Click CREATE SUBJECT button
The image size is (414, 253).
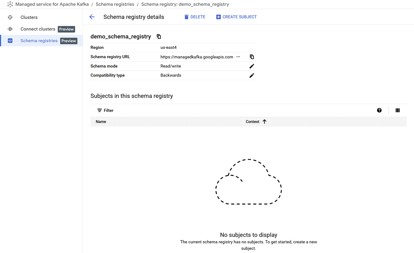236,17
